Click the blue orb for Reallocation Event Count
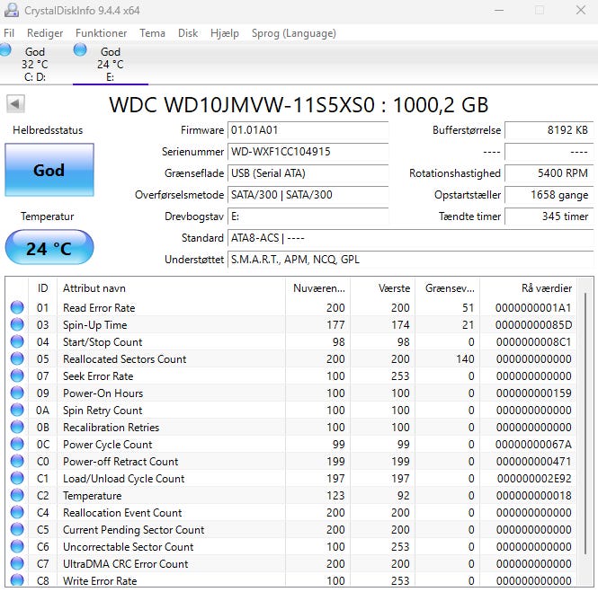The image size is (598, 592). point(17,512)
